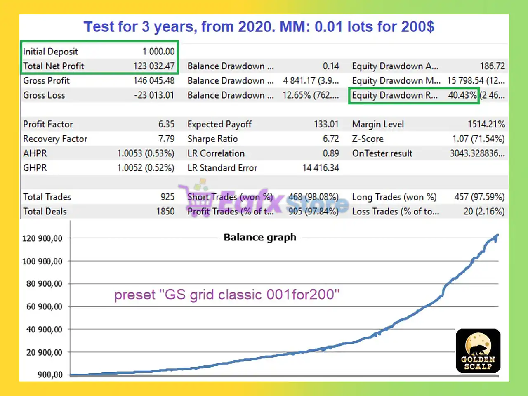Select the 120 900,00 axis label
This screenshot has height=396, width=528.
point(42,238)
